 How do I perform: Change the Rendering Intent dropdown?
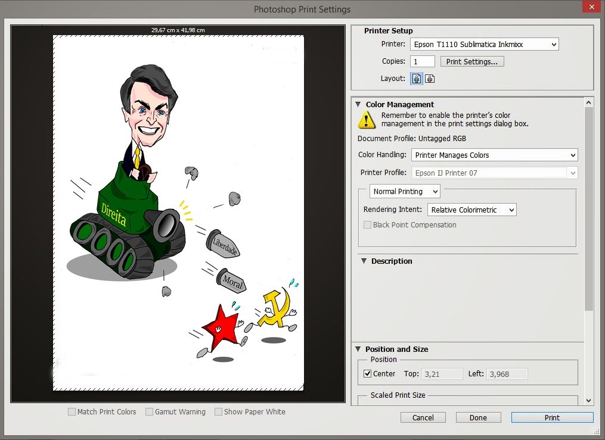point(471,210)
